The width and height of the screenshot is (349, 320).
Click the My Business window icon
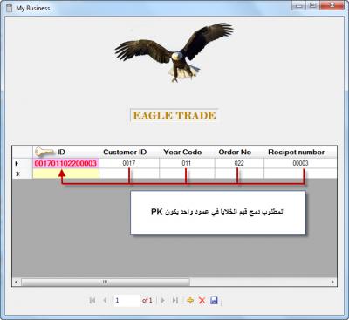[x=10, y=8]
